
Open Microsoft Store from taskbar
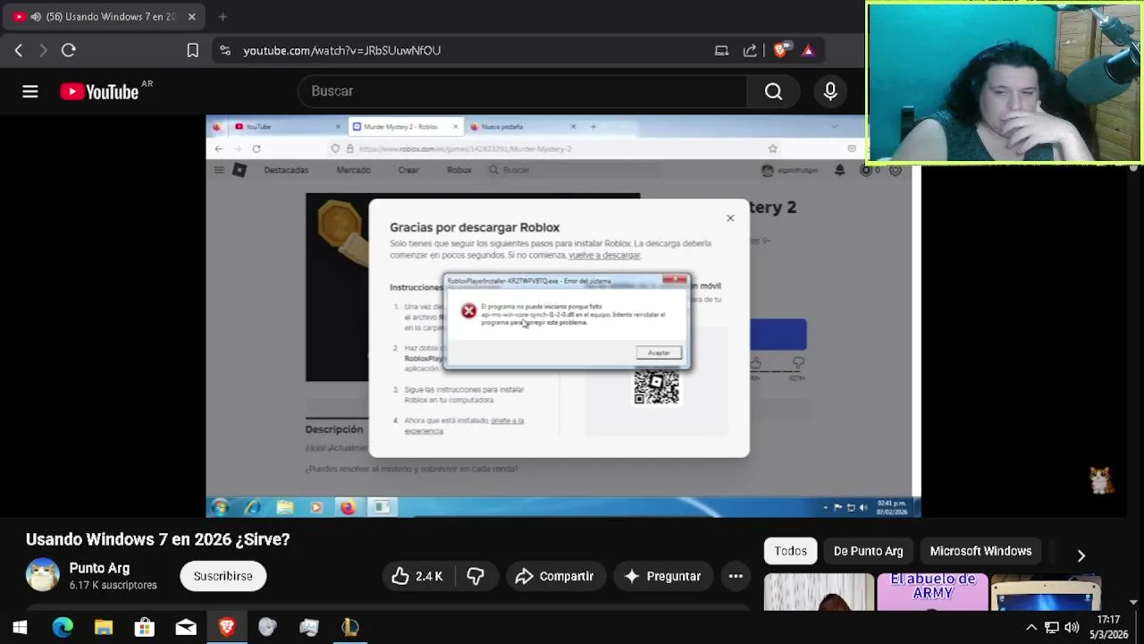[x=145, y=628]
